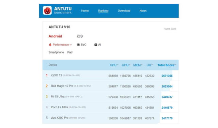218x128 pixels.
Task: Click Red Magic 10 Pro MEM score 490503
Action: tap(137, 86)
